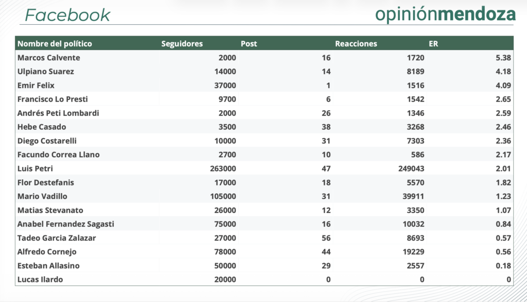Select the Lucas Ilardo name cell
This screenshot has width=527, height=302.
click(40, 280)
